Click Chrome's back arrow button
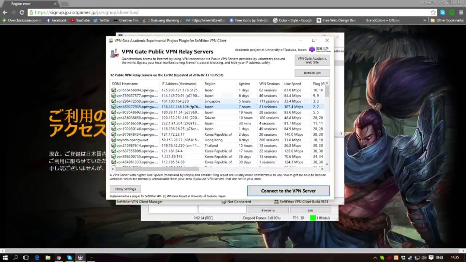 click(5, 12)
